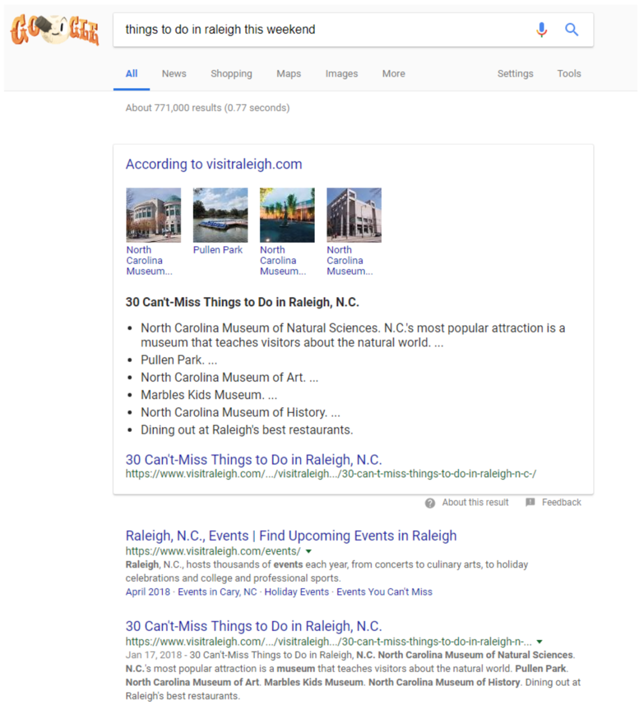Open the According to visitraleigh.com link

[x=214, y=164]
